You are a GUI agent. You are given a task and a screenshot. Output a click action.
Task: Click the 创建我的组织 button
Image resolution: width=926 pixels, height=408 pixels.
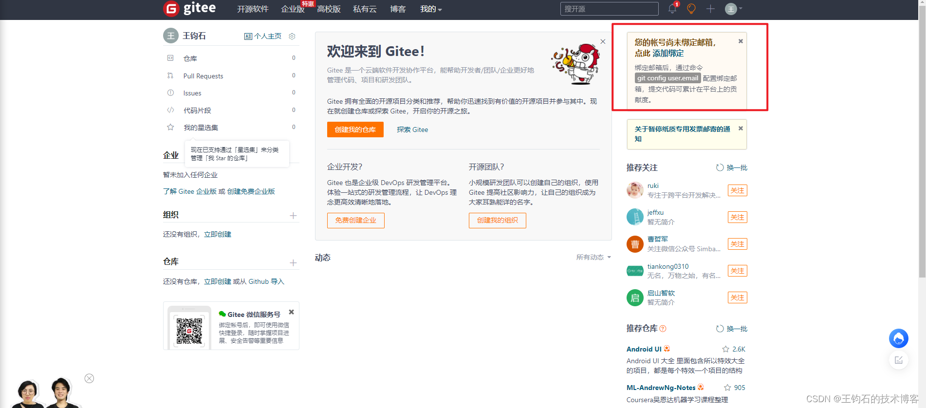click(x=498, y=221)
